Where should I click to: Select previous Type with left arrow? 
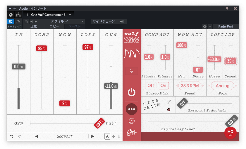tap(209, 86)
